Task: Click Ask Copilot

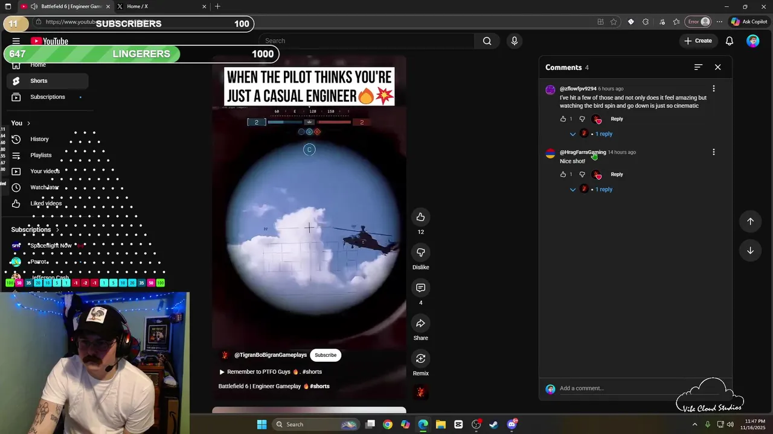Action: [x=749, y=22]
